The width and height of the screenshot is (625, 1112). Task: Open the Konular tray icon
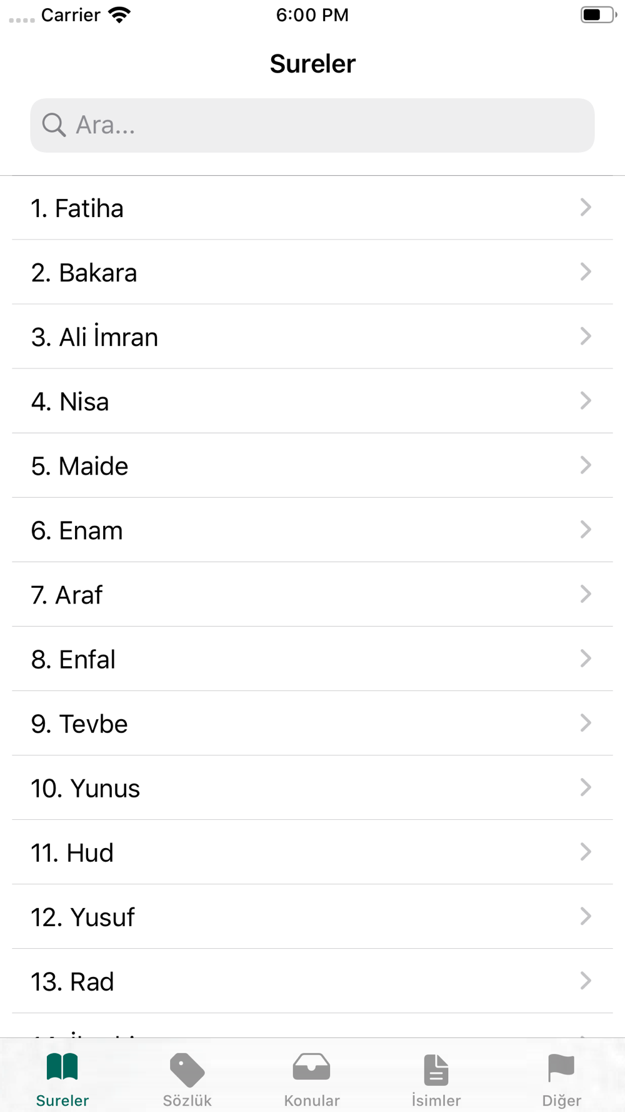coord(311,1067)
